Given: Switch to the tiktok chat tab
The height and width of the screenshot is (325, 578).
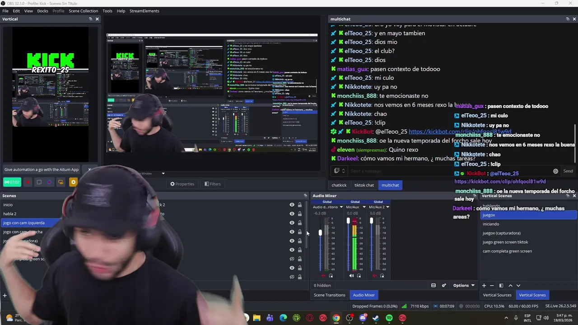Looking at the screenshot, I should pyautogui.click(x=364, y=185).
